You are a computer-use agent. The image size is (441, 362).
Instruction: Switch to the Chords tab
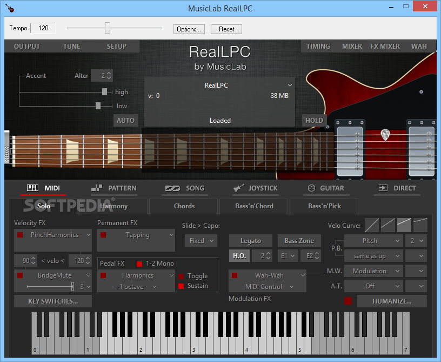click(184, 206)
